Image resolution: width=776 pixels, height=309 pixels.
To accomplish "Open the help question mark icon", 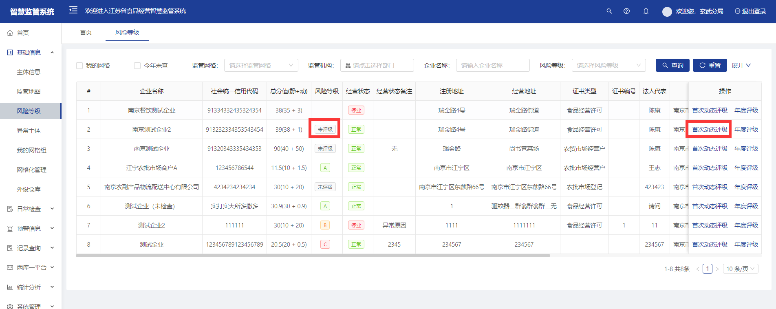I will 626,11.
